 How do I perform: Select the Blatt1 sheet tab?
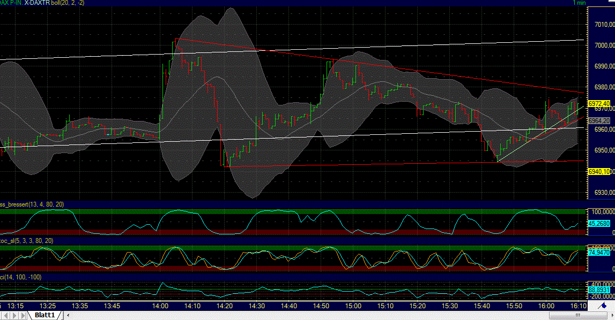click(x=45, y=315)
